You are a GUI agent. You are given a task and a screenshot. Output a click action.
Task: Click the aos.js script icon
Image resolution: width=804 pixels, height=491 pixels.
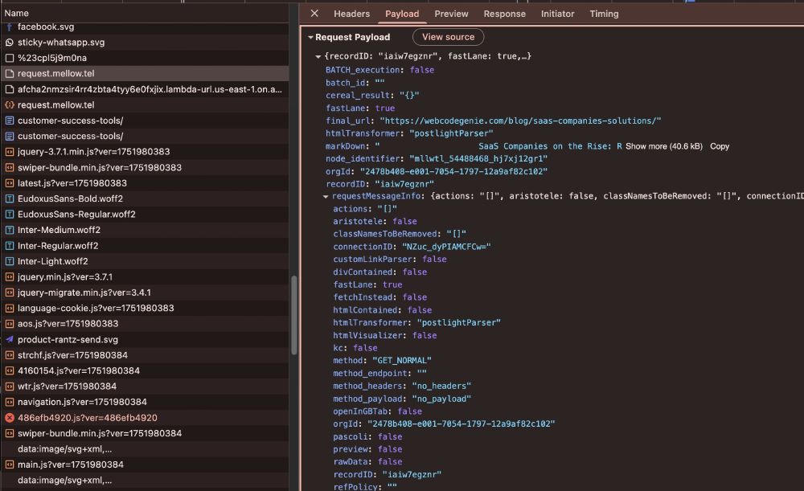(x=9, y=324)
